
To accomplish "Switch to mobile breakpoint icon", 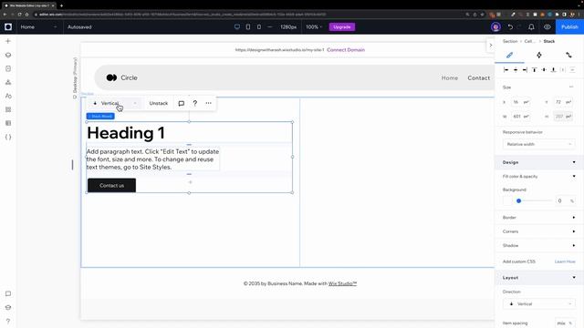I will 259,26.
